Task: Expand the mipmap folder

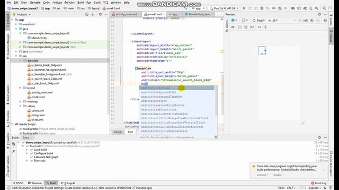Action: click(20, 101)
